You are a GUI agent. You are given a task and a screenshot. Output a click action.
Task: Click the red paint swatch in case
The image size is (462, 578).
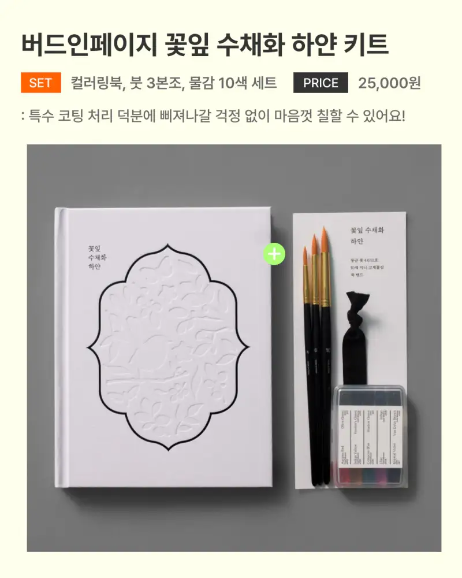[344, 475]
